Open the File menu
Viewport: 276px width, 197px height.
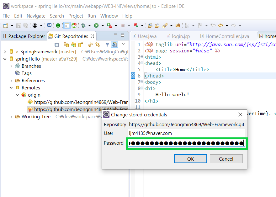(6, 16)
